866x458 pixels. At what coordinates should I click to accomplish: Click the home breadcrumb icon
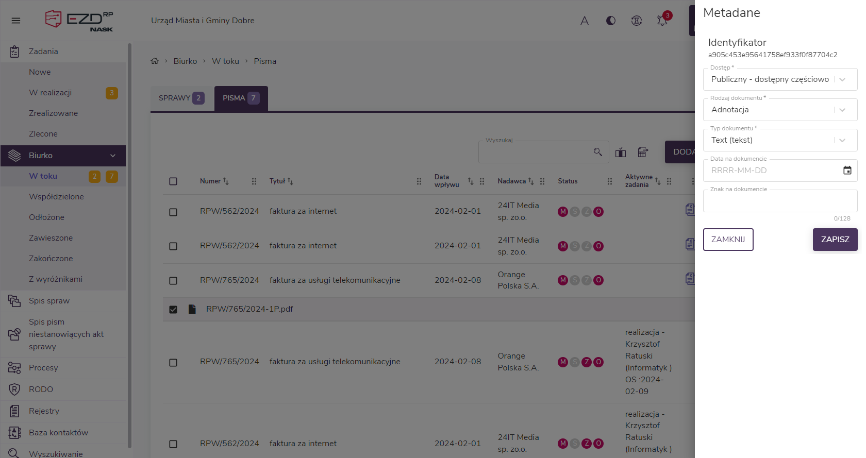[155, 61]
